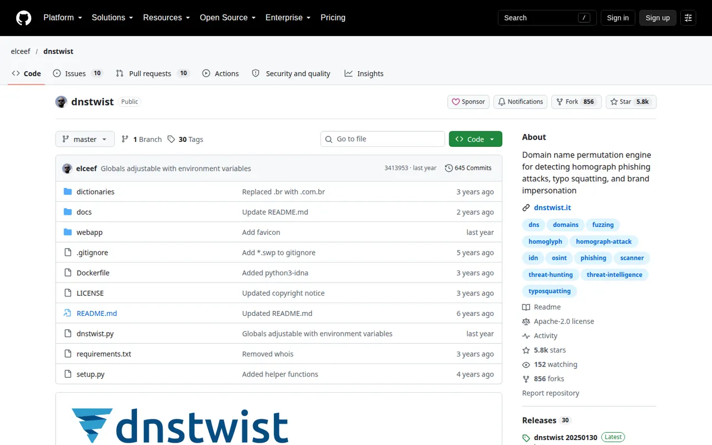The width and height of the screenshot is (712, 445).
Task: Click the fork icon beside 856 forks
Action: pyautogui.click(x=526, y=379)
